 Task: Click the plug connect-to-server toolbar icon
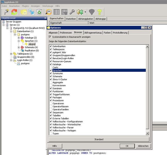point(7,12)
